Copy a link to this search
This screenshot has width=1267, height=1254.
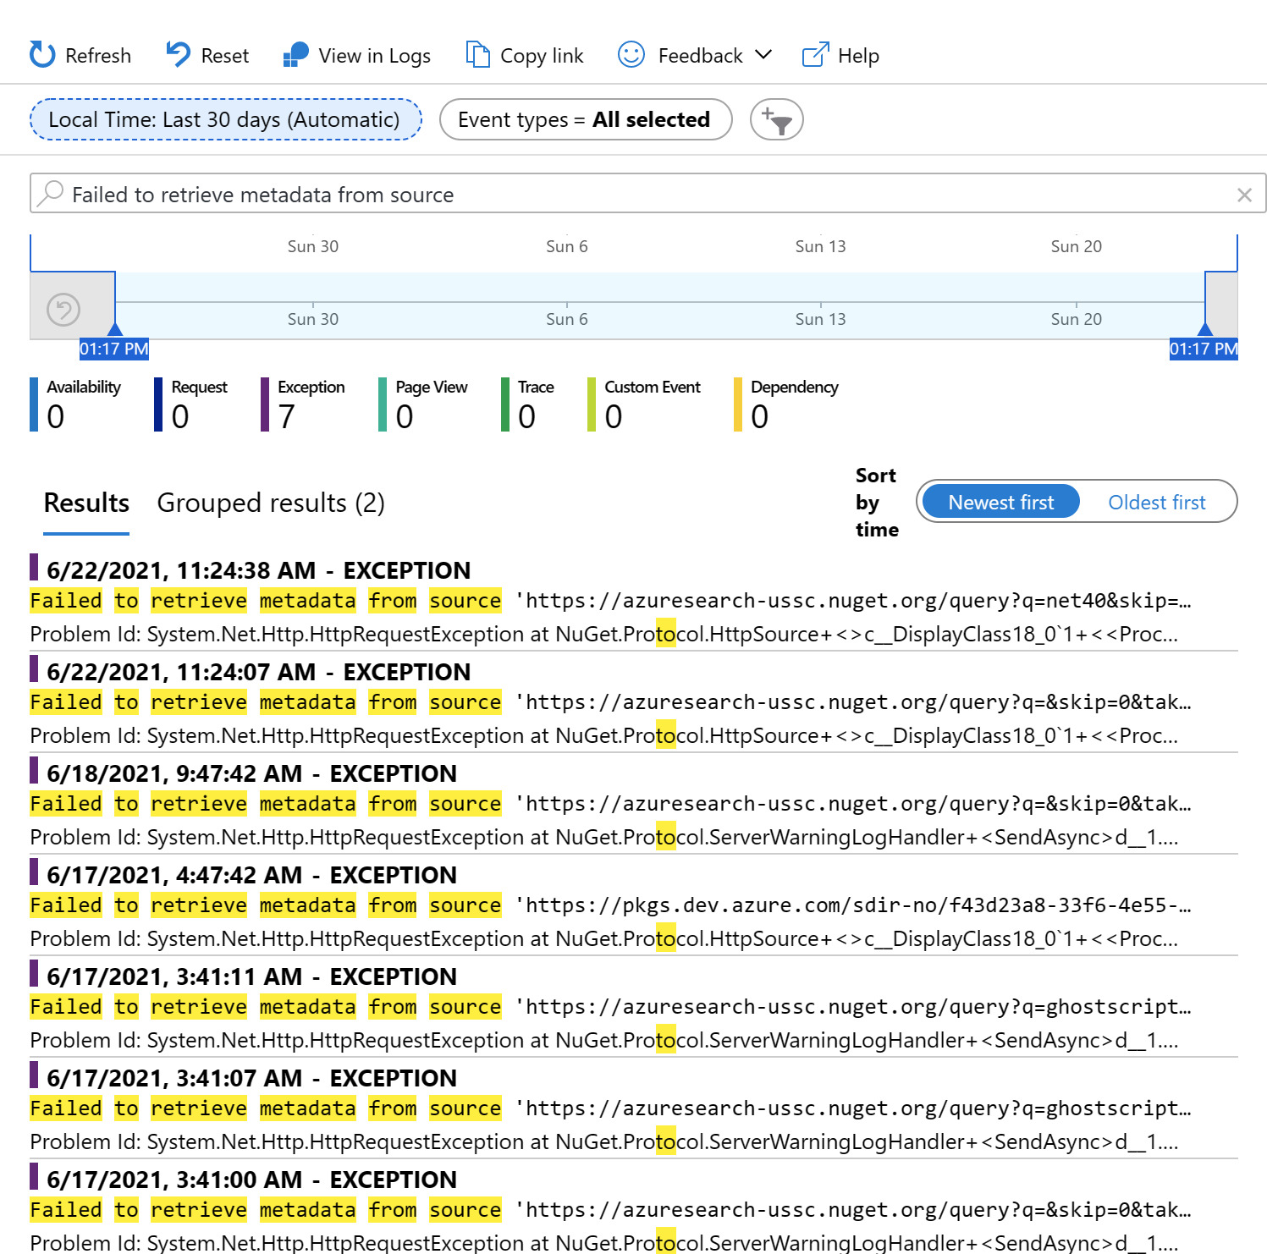point(524,54)
